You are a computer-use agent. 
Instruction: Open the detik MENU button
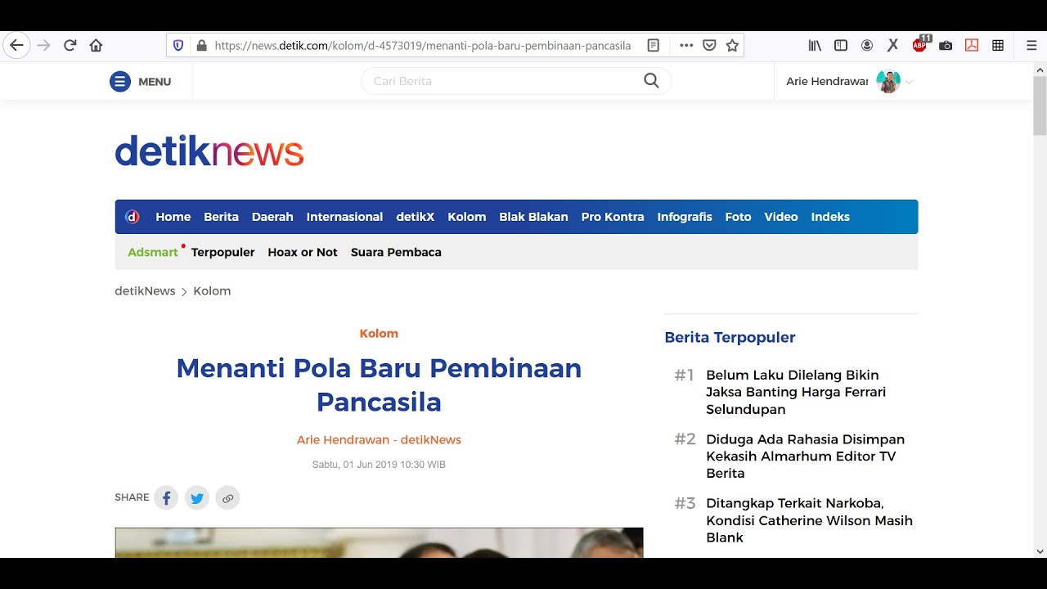[x=141, y=82]
